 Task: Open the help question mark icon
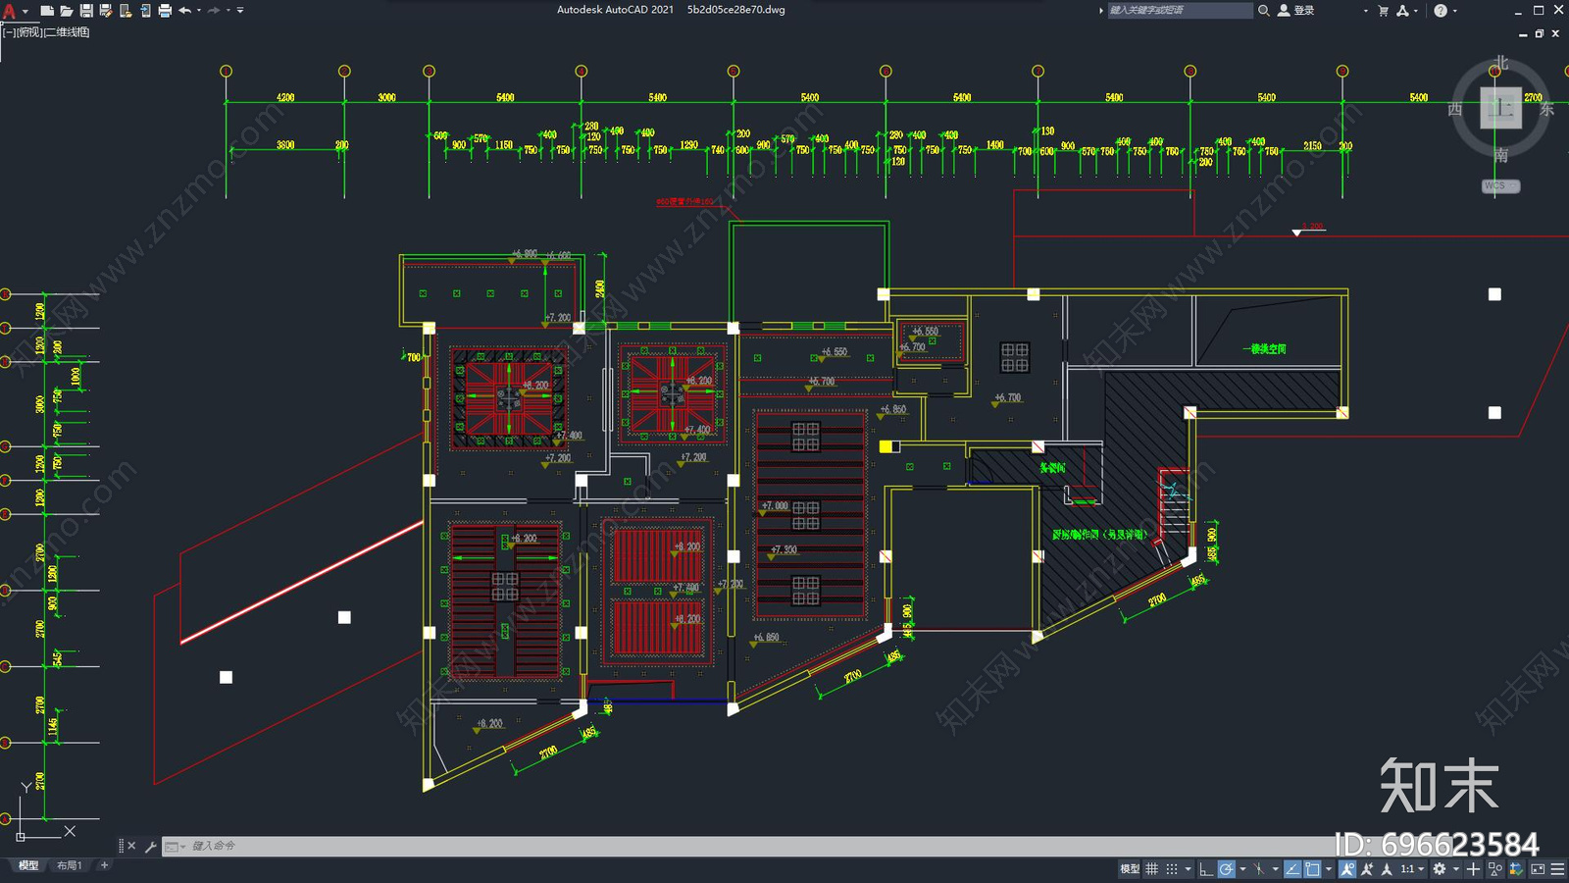click(1441, 11)
